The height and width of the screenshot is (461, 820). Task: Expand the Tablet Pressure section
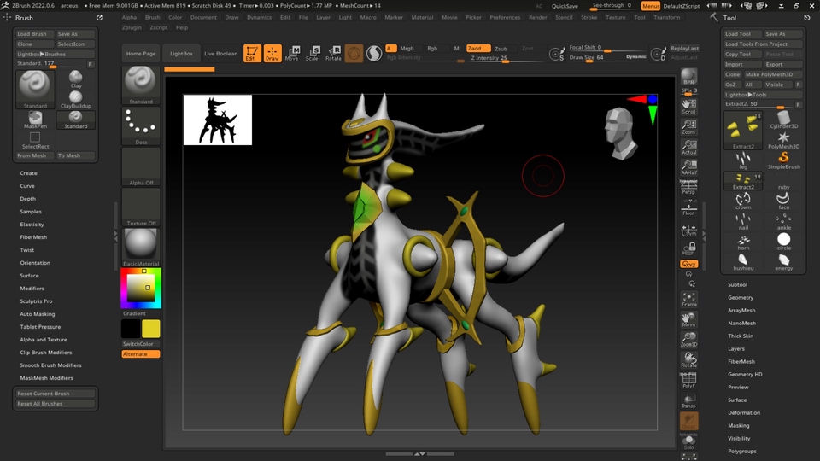click(x=40, y=327)
